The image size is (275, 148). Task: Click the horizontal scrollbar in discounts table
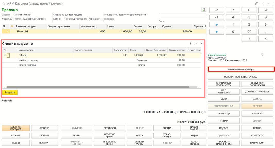98,87
